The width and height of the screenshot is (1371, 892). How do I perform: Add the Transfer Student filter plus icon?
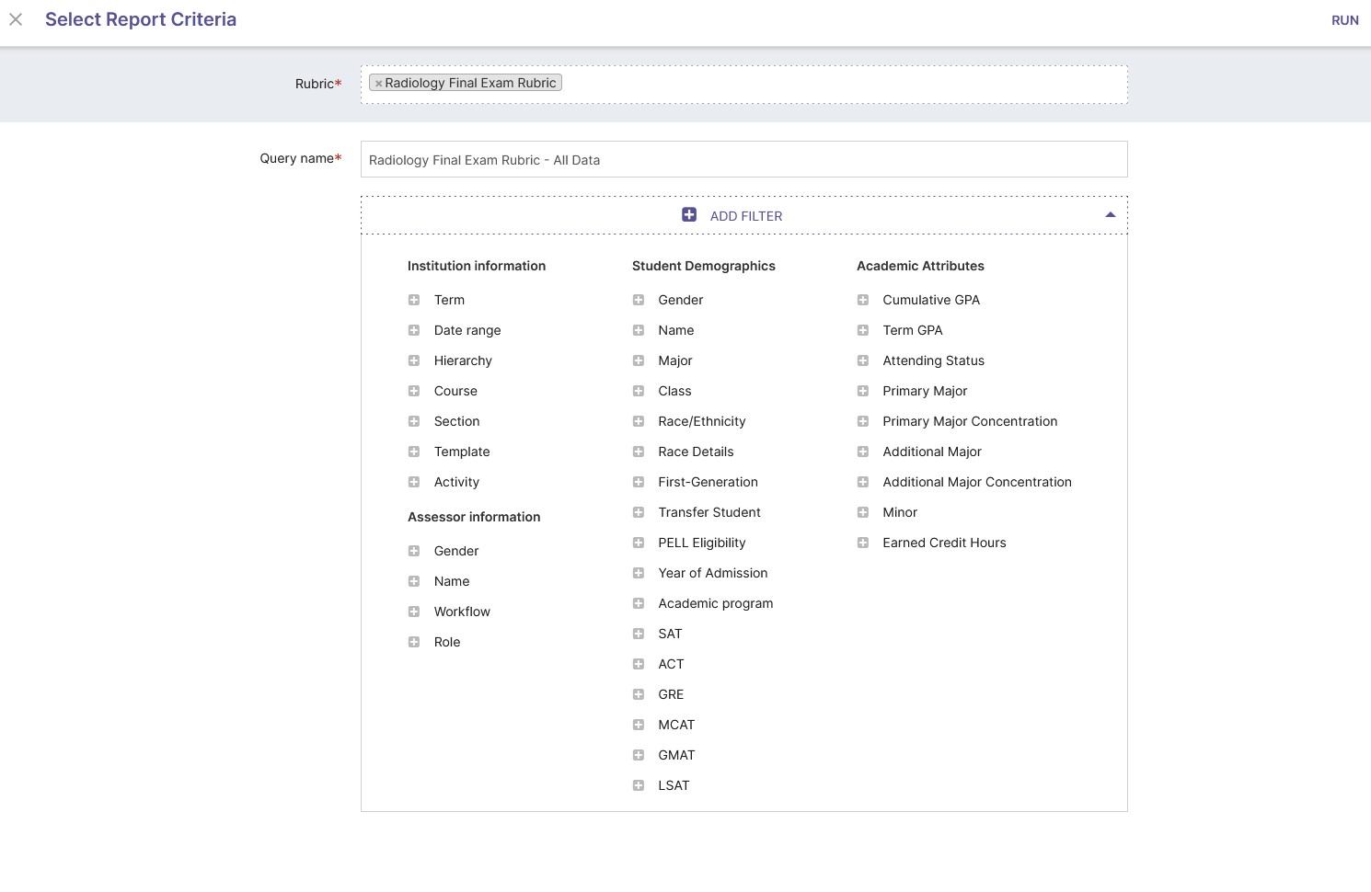(x=639, y=512)
